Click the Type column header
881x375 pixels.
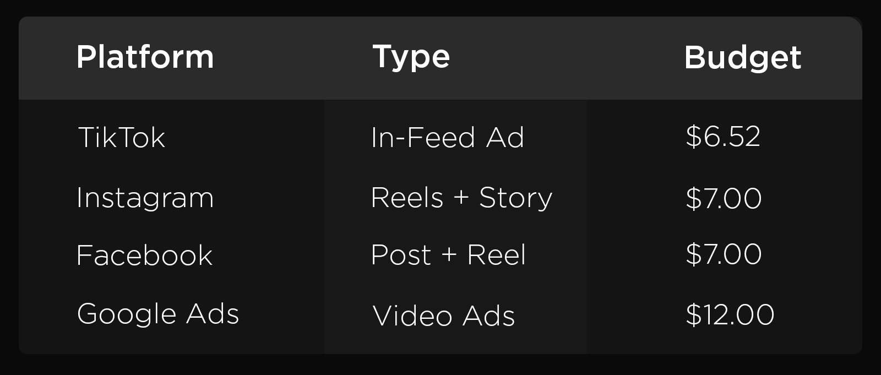411,57
